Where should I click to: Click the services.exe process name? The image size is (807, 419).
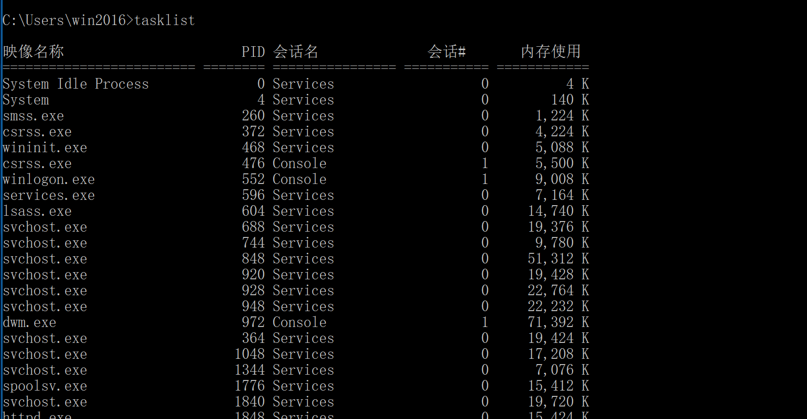[x=49, y=196]
